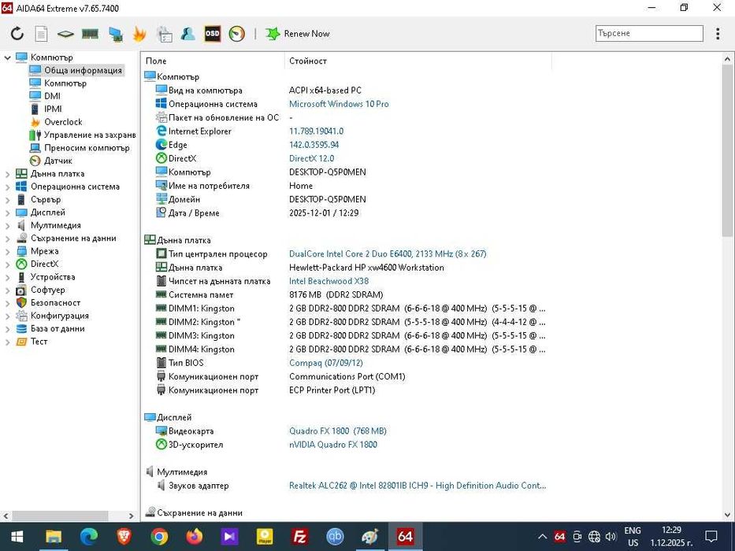
Task: Expand the DirectX tree node
Action: point(7,264)
